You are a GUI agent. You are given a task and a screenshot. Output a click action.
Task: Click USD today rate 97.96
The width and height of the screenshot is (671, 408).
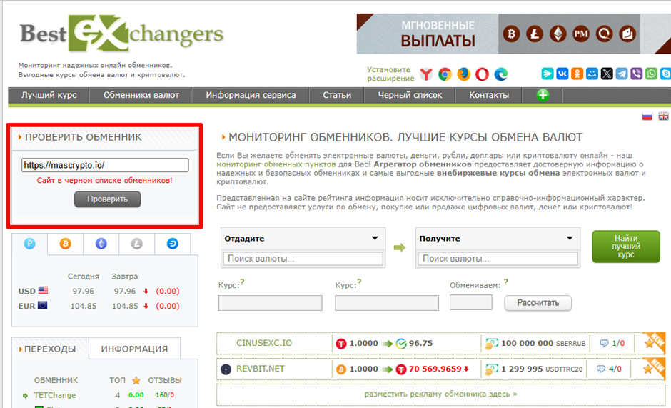coord(83,291)
